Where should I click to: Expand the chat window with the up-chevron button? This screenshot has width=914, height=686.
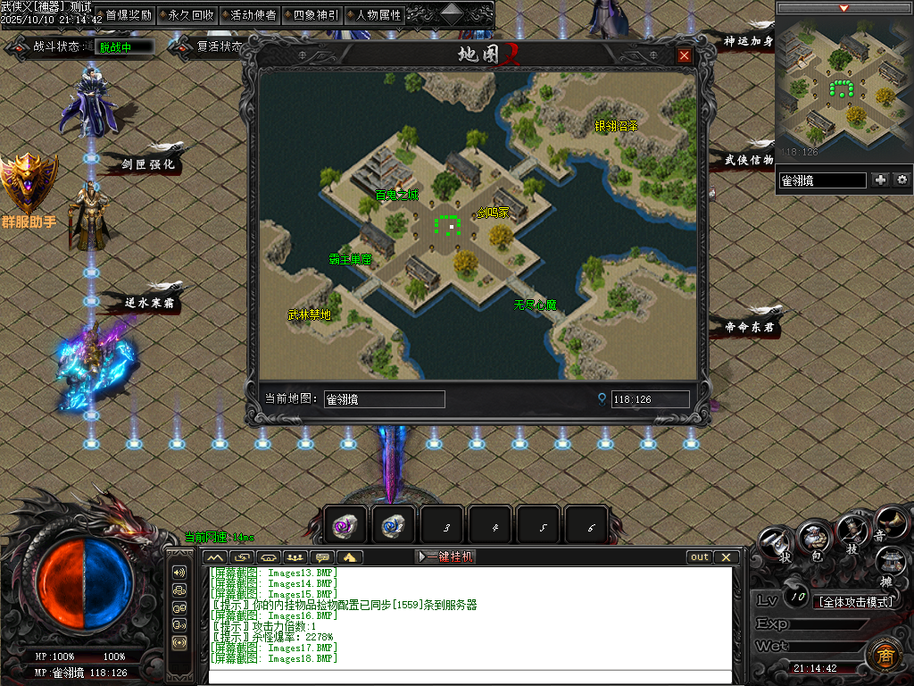(214, 557)
